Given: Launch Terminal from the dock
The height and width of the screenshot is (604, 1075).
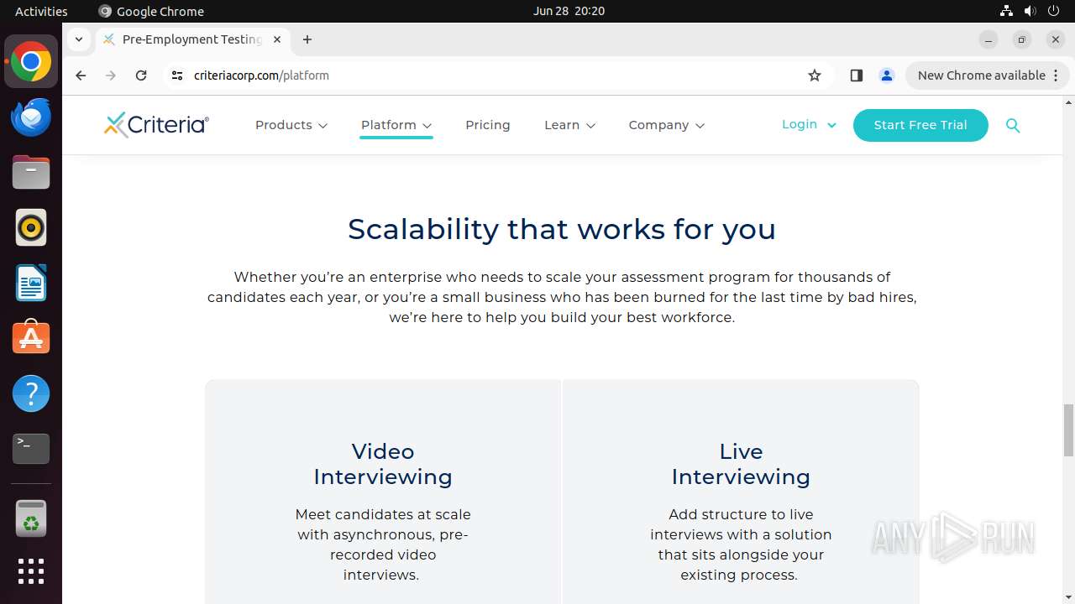Looking at the screenshot, I should click(31, 449).
